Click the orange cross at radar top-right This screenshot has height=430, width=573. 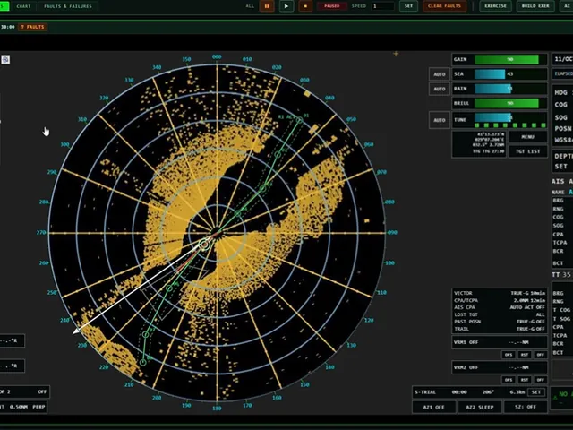click(x=396, y=54)
